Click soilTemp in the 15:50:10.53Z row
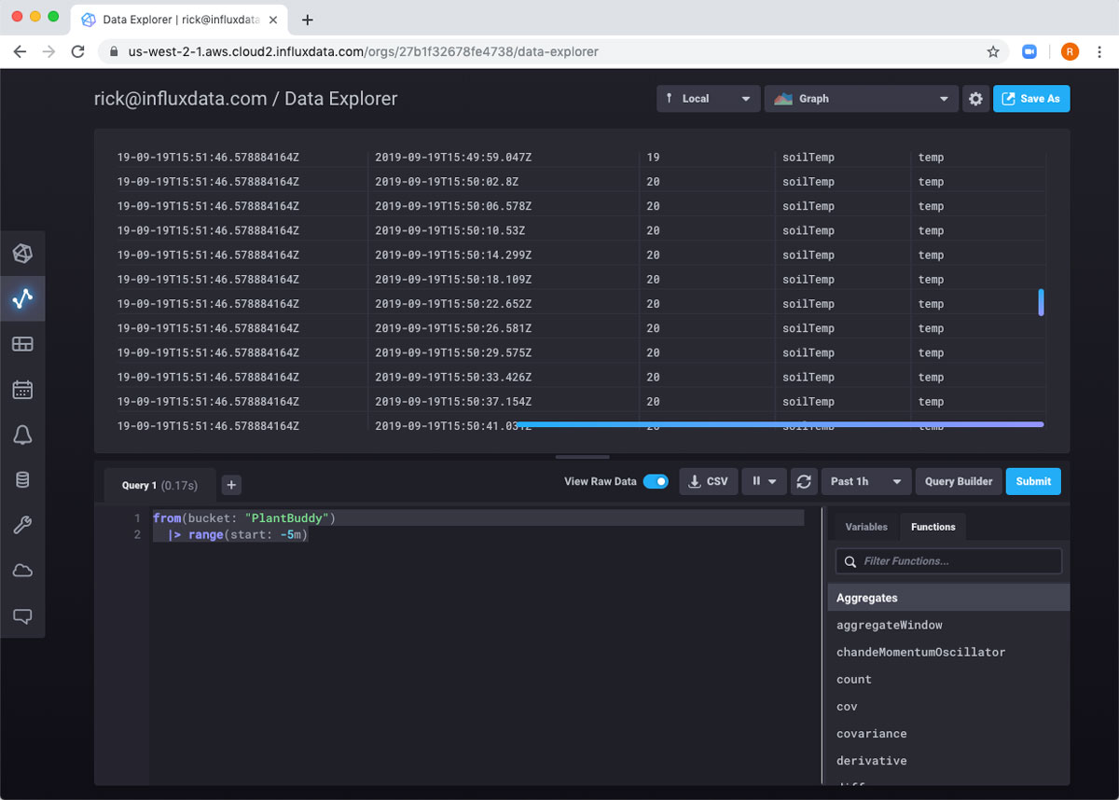Viewport: 1119px width, 800px height. click(x=808, y=230)
